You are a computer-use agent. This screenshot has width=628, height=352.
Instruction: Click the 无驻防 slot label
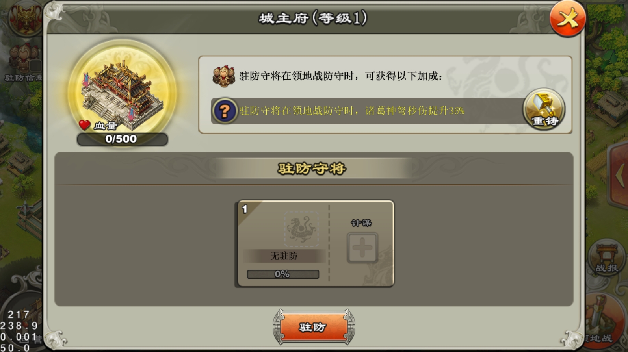[284, 256]
